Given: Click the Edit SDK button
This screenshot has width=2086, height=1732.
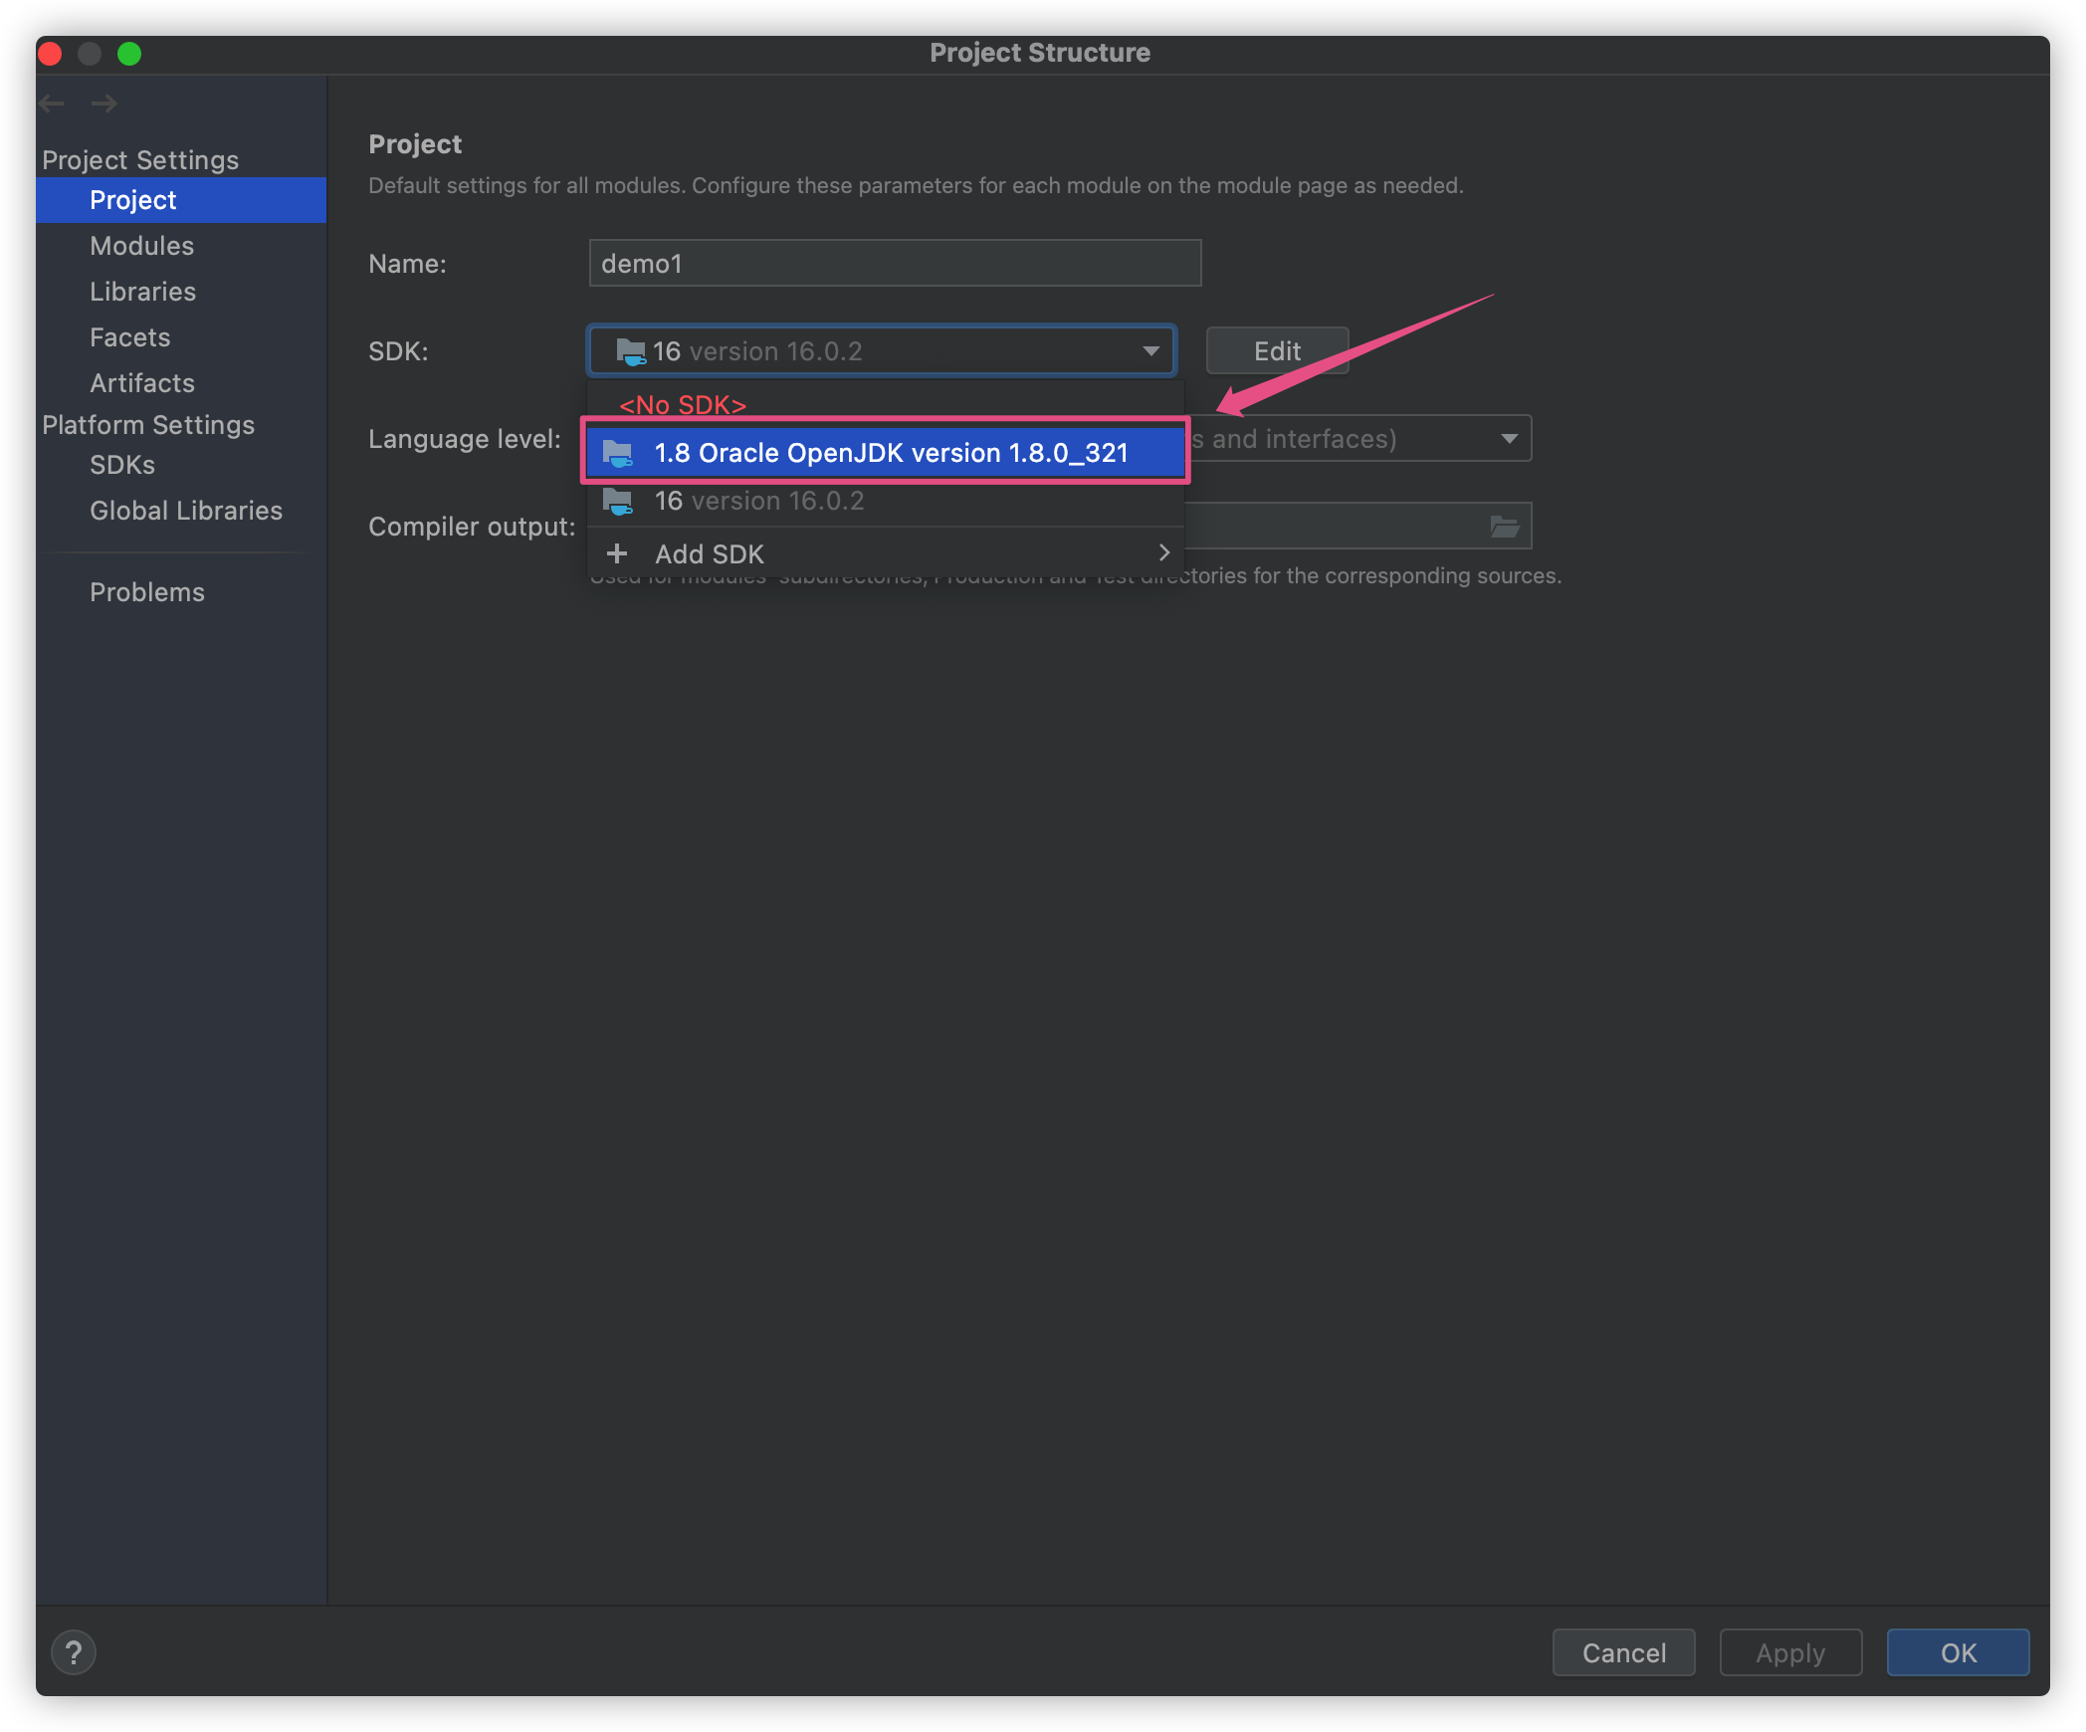Looking at the screenshot, I should (x=1277, y=351).
